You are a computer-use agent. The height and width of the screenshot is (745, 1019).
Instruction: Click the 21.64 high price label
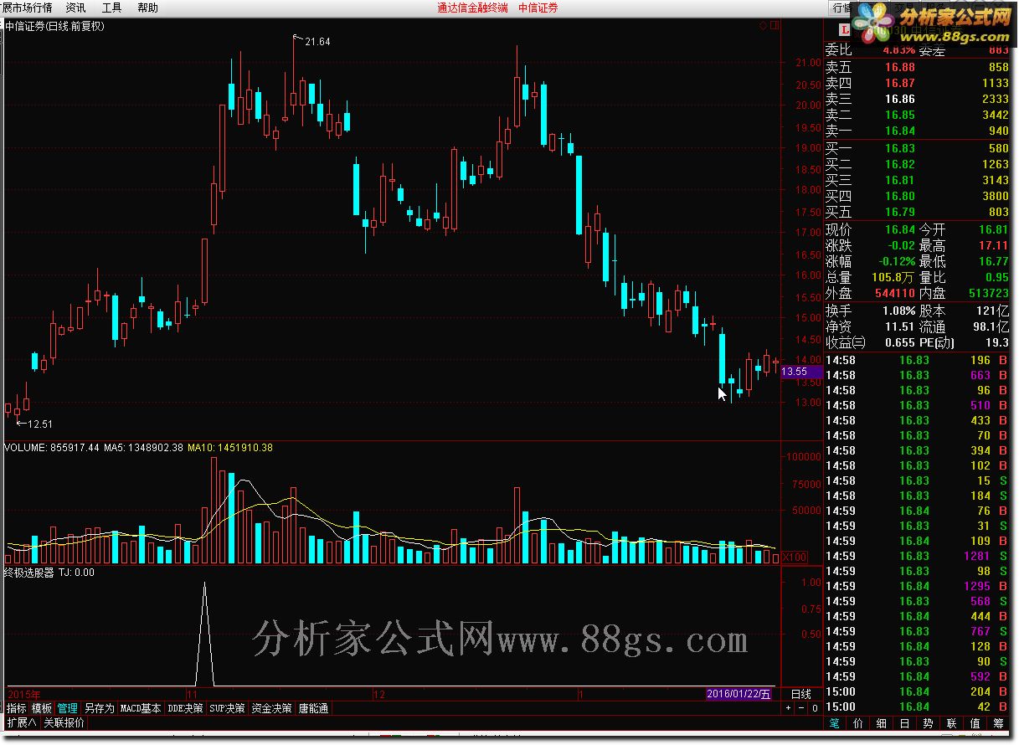click(317, 41)
